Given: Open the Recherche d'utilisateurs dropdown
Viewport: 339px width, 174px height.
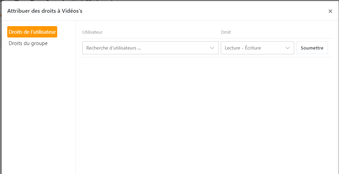Looking at the screenshot, I should [x=151, y=48].
